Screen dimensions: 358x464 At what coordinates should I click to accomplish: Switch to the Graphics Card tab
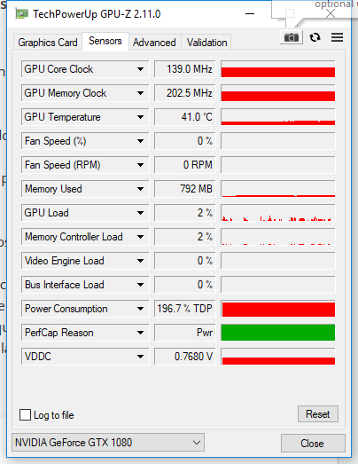[48, 43]
